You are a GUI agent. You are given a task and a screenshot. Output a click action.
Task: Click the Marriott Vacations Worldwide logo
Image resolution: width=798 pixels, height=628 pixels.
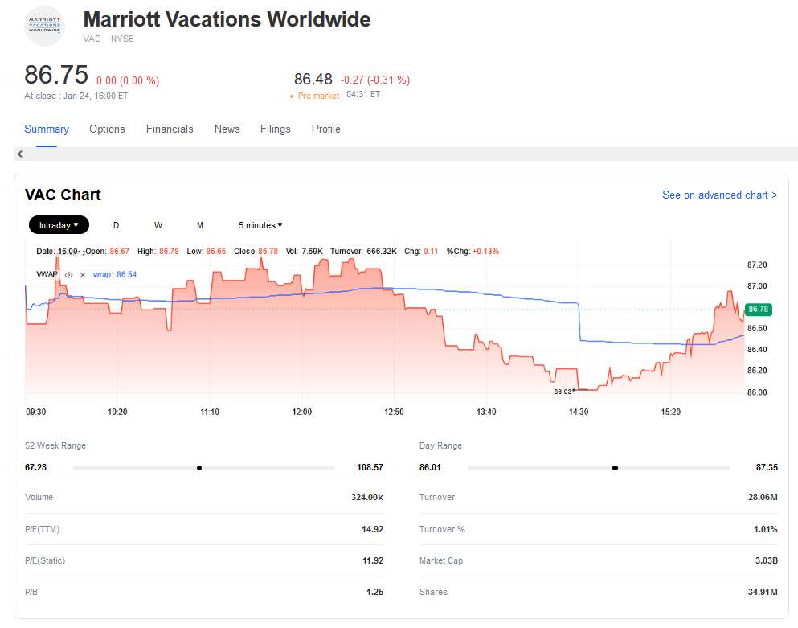[44, 26]
